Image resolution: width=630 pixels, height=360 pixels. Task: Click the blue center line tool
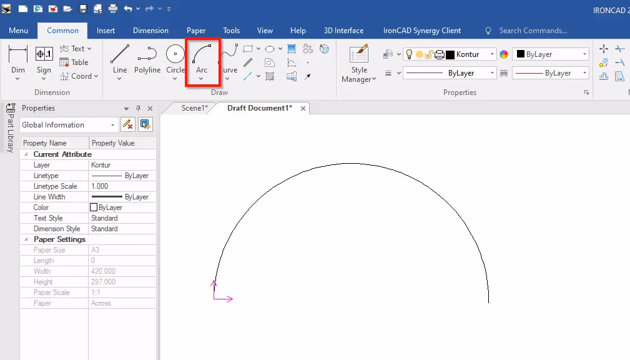point(248,76)
